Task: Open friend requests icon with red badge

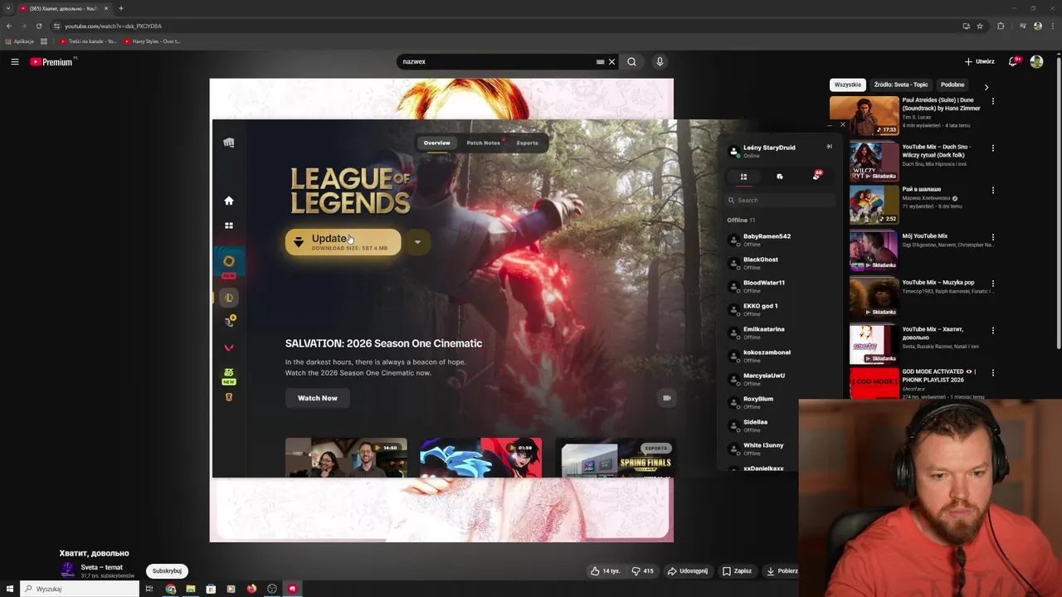Action: coord(816,176)
